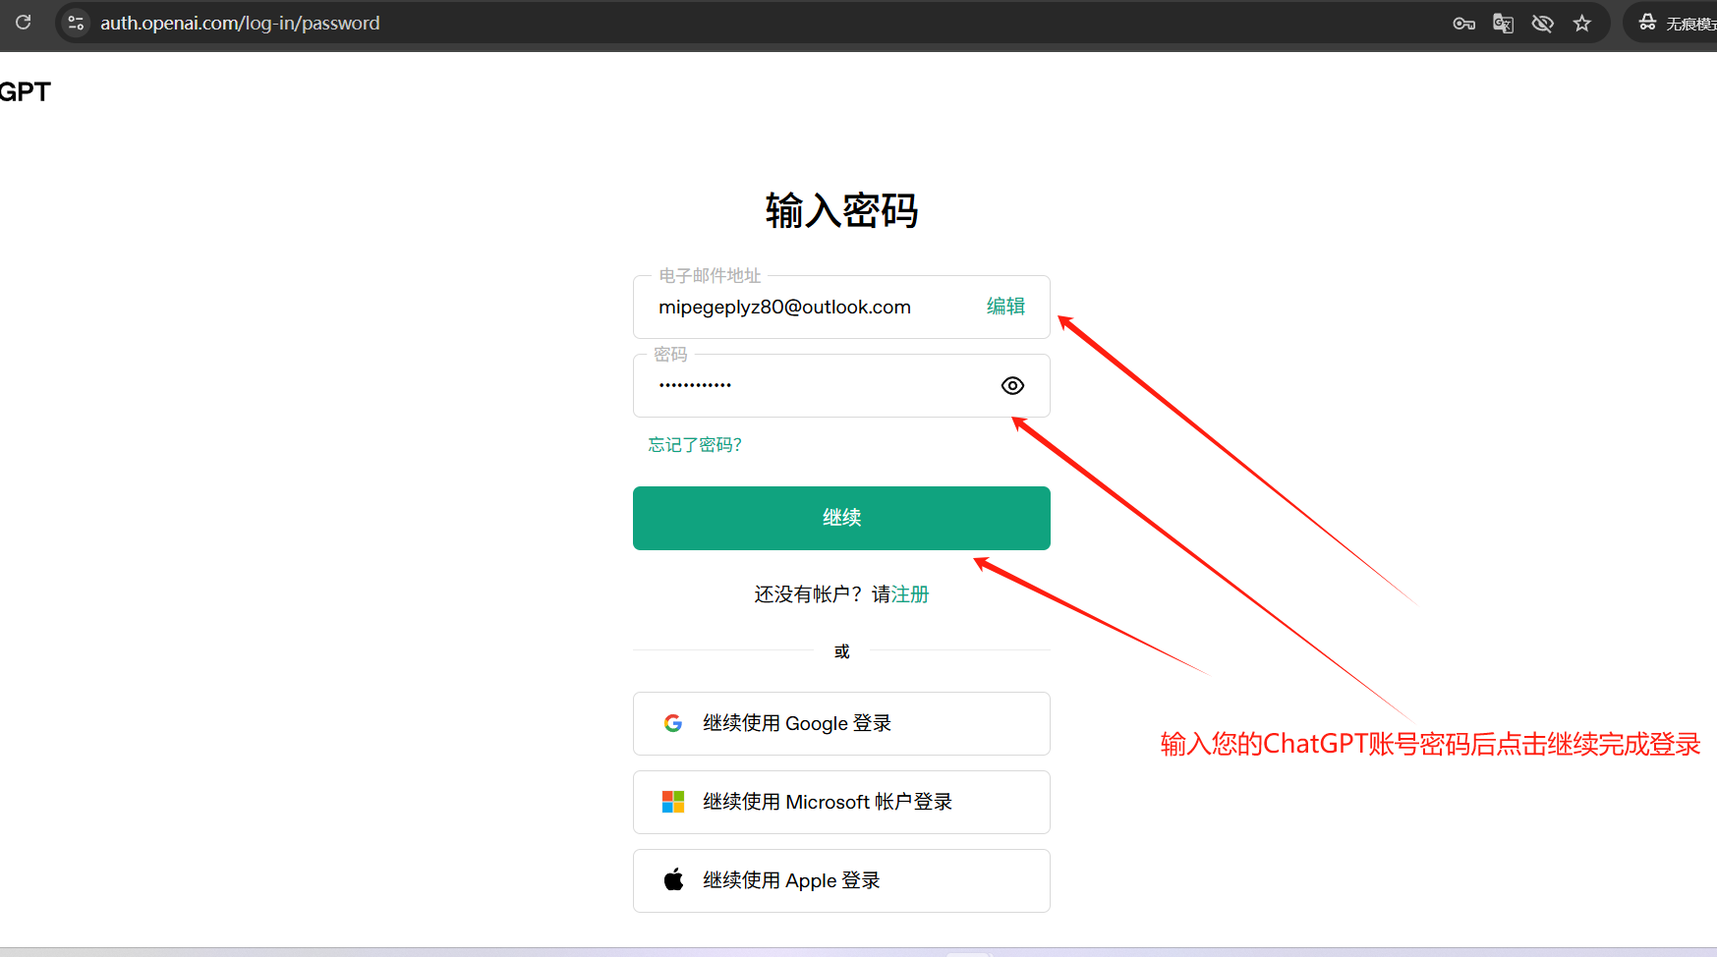Open the 忘记了密码? link
Image resolution: width=1717 pixels, height=957 pixels.
pyautogui.click(x=695, y=445)
